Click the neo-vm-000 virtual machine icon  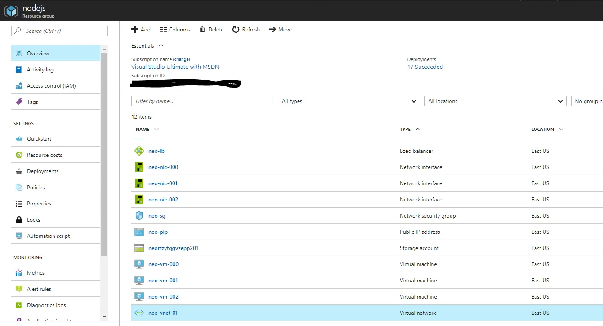(x=139, y=264)
